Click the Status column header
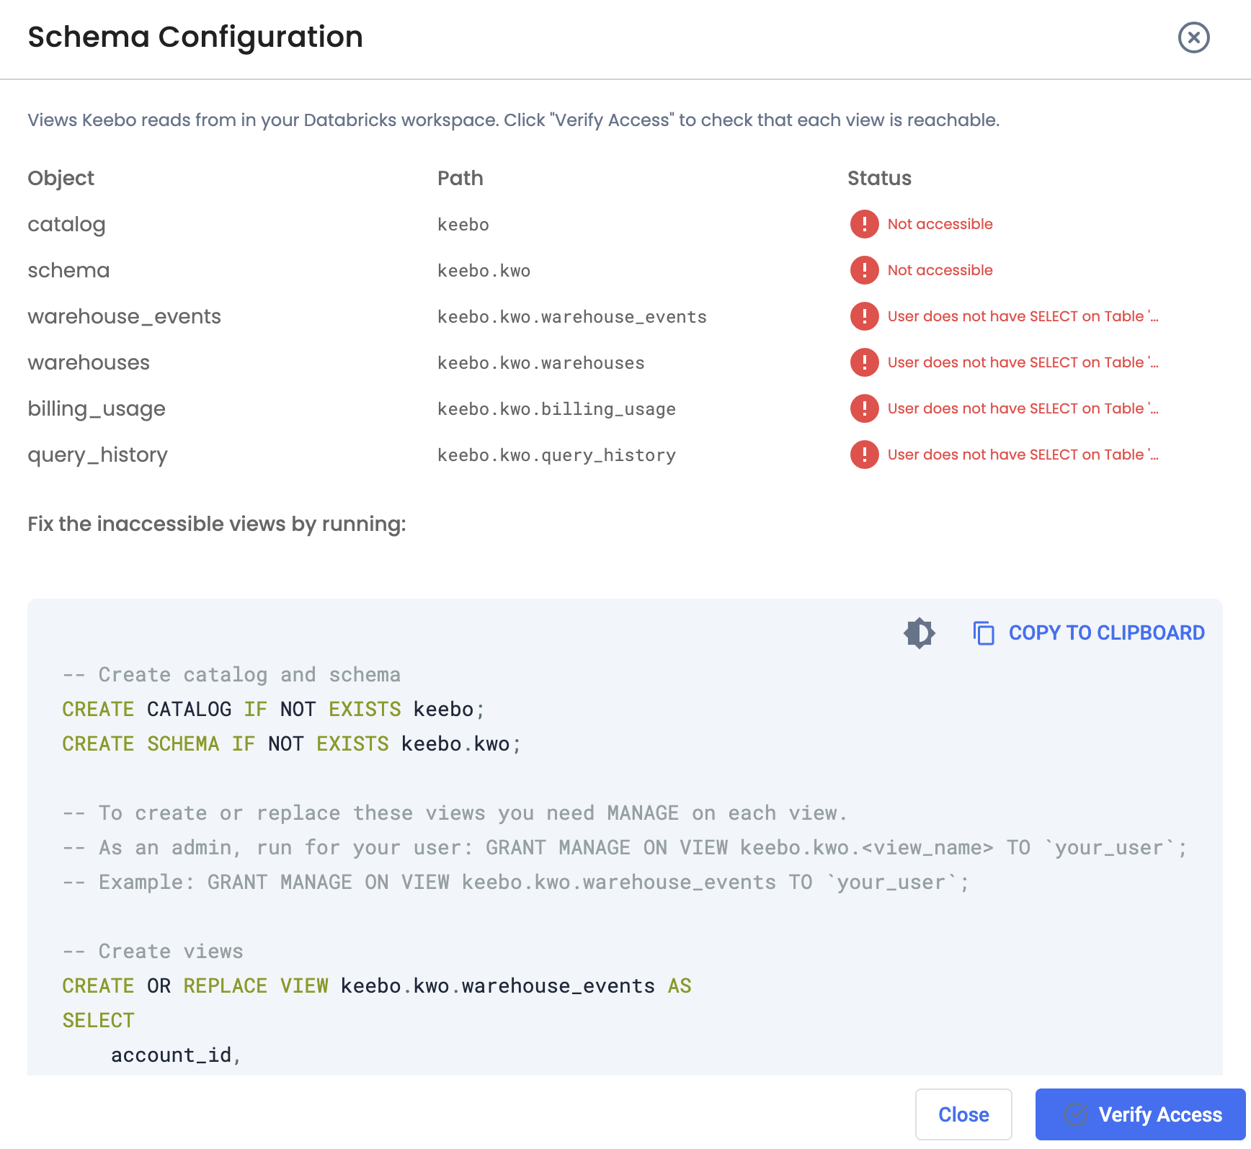1251x1149 pixels. 879,179
